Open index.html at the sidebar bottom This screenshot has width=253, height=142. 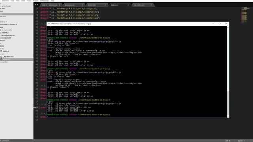[x=4, y=62]
